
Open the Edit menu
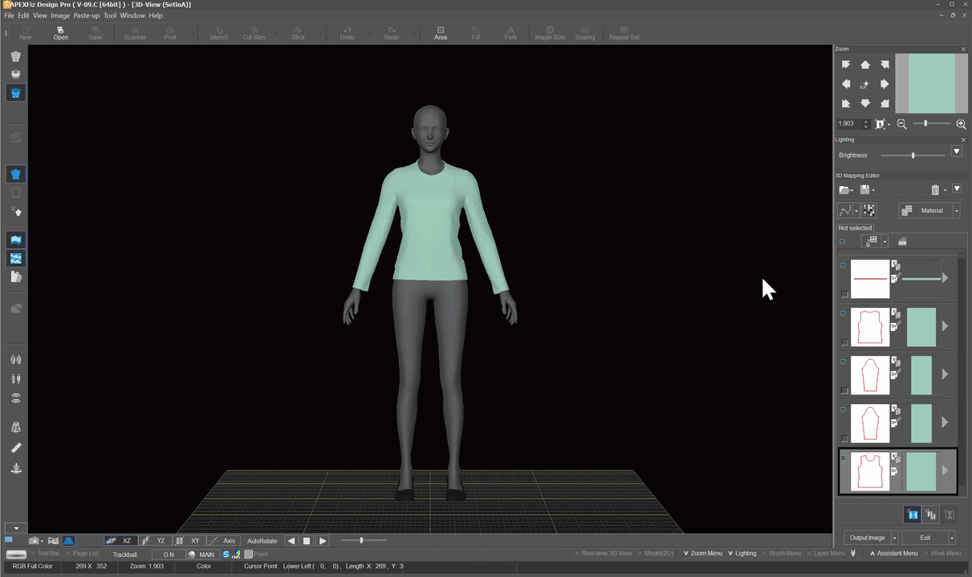click(x=23, y=15)
